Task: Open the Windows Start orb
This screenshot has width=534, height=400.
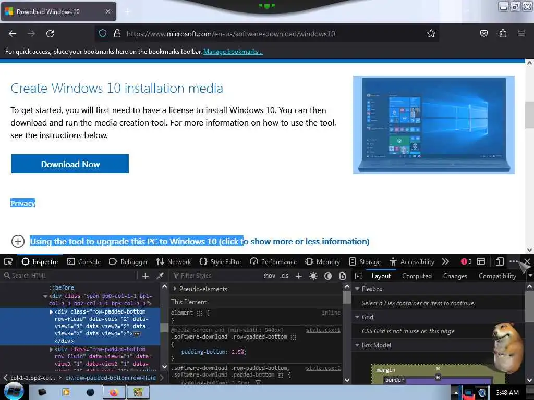Action: click(14, 392)
